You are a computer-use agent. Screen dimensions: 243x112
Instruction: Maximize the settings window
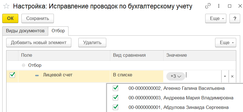tap(230, 6)
